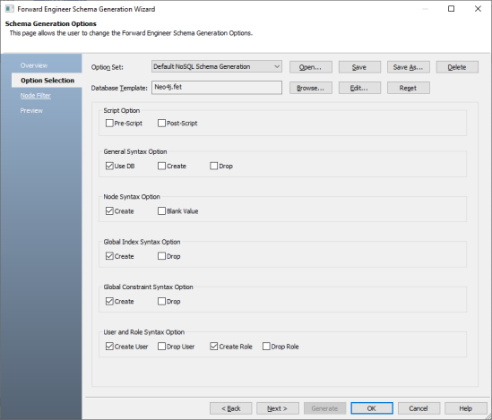Click the Browse... button for template

[311, 88]
